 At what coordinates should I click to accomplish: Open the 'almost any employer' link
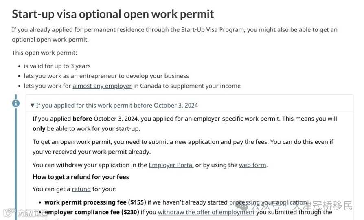102,86
